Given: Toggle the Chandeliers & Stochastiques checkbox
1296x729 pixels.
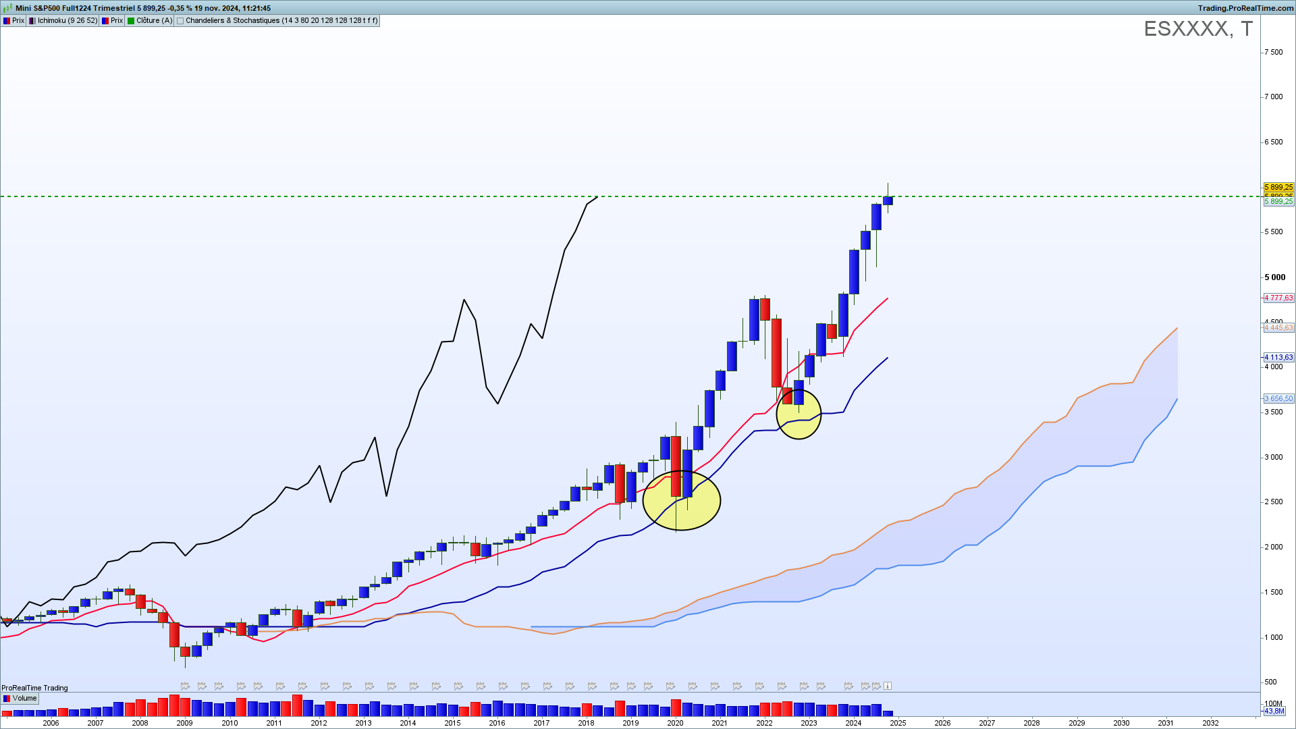Looking at the screenshot, I should pos(180,21).
